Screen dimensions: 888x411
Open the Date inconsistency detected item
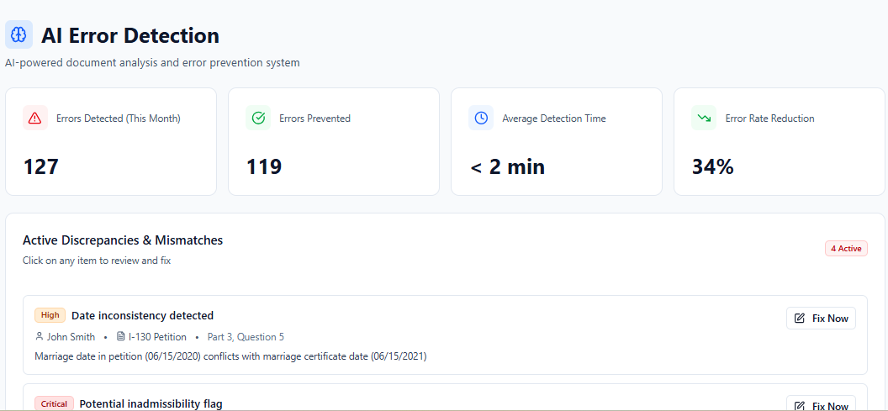(x=445, y=335)
